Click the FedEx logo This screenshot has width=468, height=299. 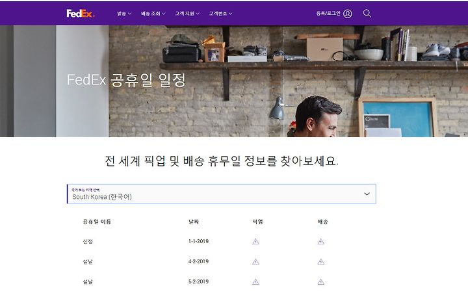click(81, 14)
